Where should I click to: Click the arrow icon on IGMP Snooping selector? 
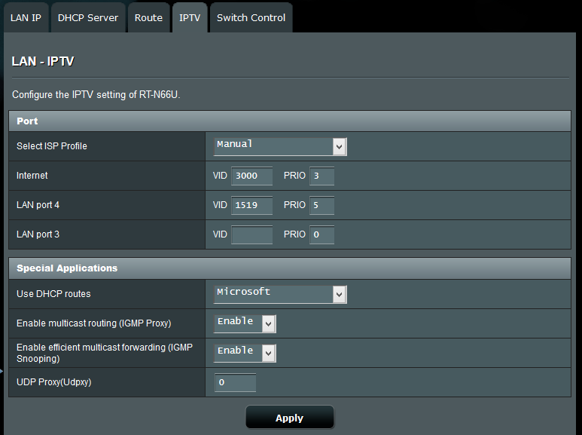(x=269, y=354)
